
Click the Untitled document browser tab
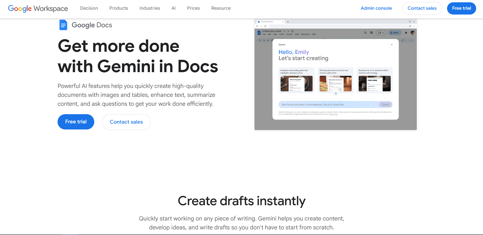click(271, 22)
